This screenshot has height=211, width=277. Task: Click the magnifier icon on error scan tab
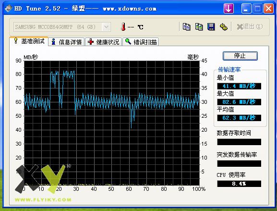(128, 41)
